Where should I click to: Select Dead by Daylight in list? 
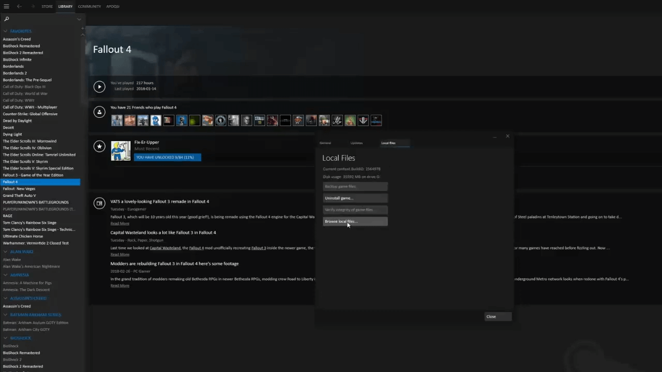17,120
